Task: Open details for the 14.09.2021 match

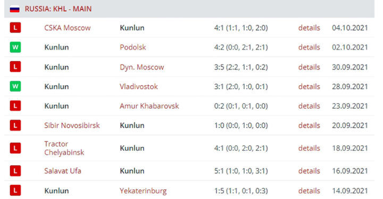Action: 309,190
